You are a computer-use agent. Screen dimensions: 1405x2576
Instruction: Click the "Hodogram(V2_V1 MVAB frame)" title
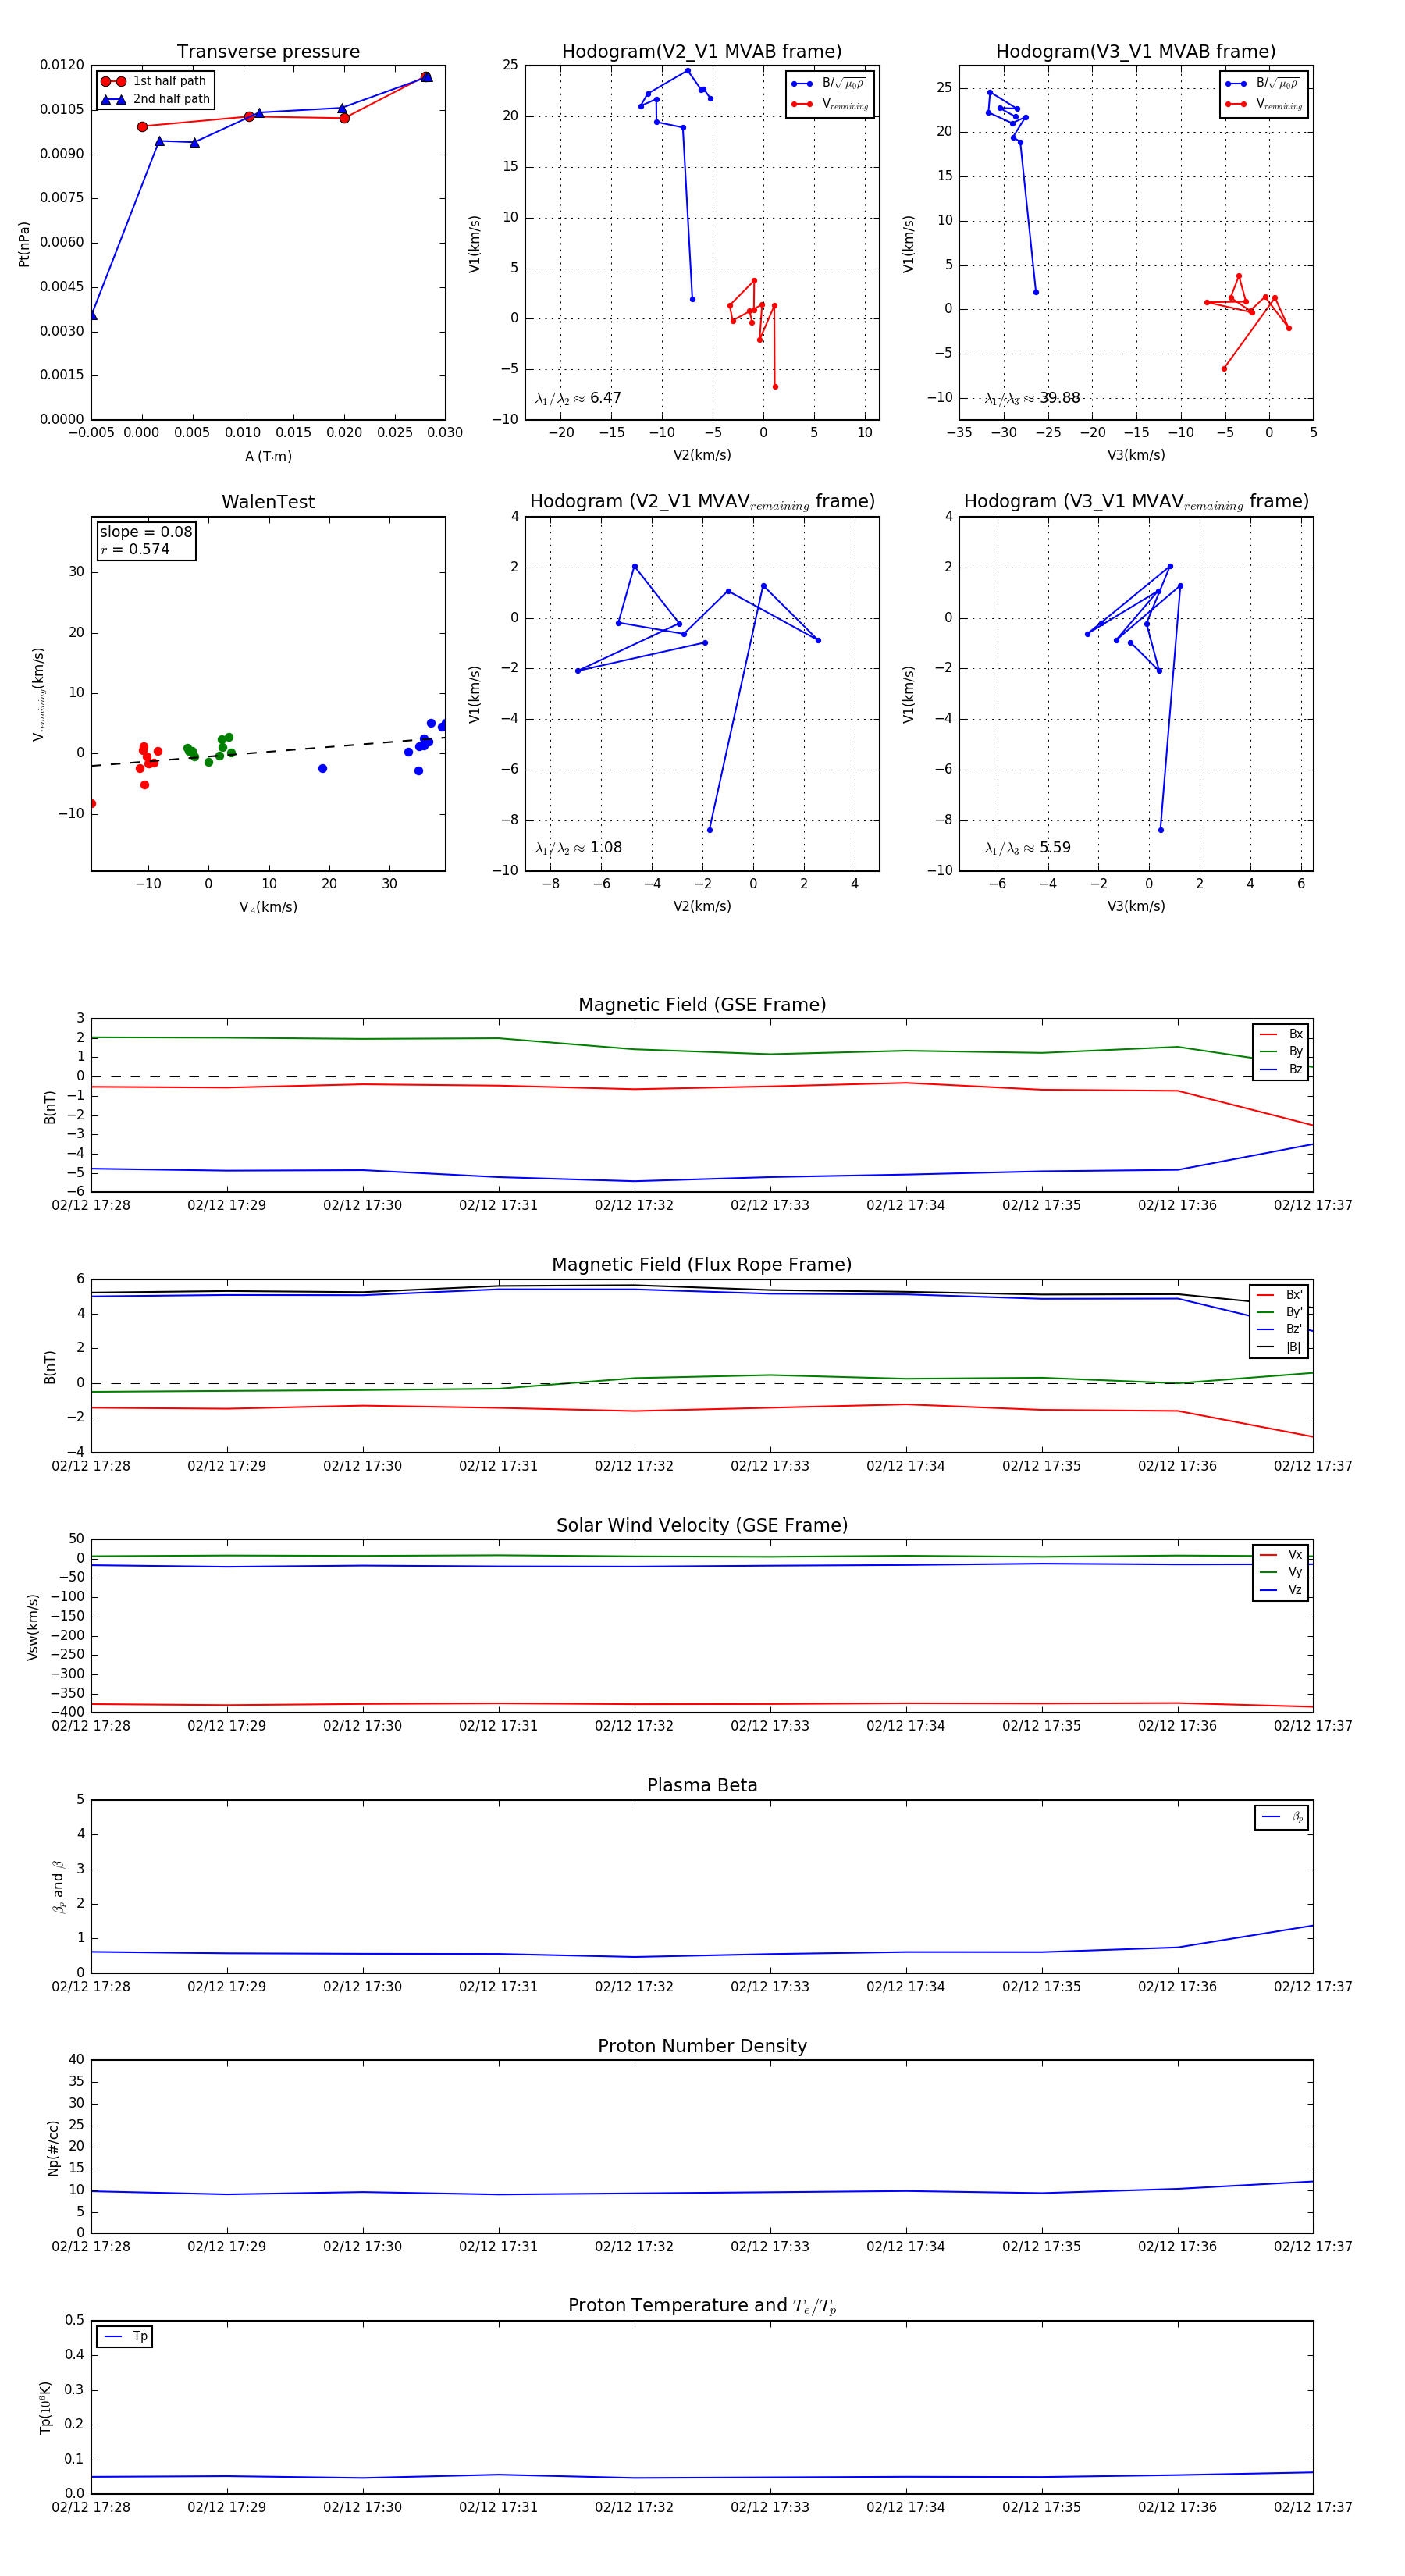click(x=702, y=52)
